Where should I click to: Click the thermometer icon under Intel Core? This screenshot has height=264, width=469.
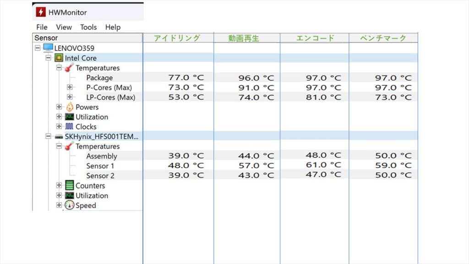tap(70, 68)
